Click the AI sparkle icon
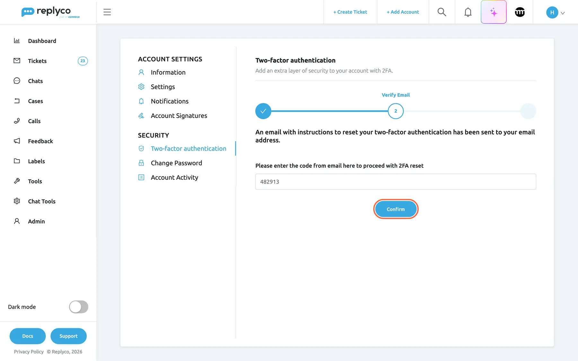Viewport: 578px width, 361px height. pyautogui.click(x=494, y=12)
